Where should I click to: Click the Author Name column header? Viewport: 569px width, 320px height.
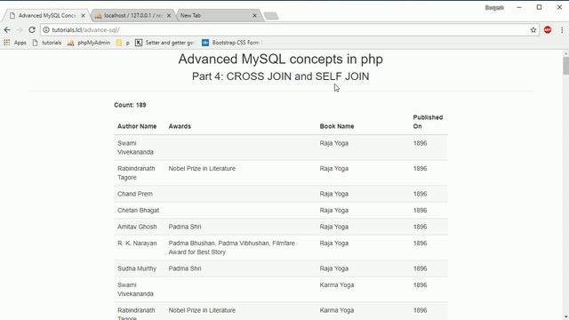pos(137,126)
